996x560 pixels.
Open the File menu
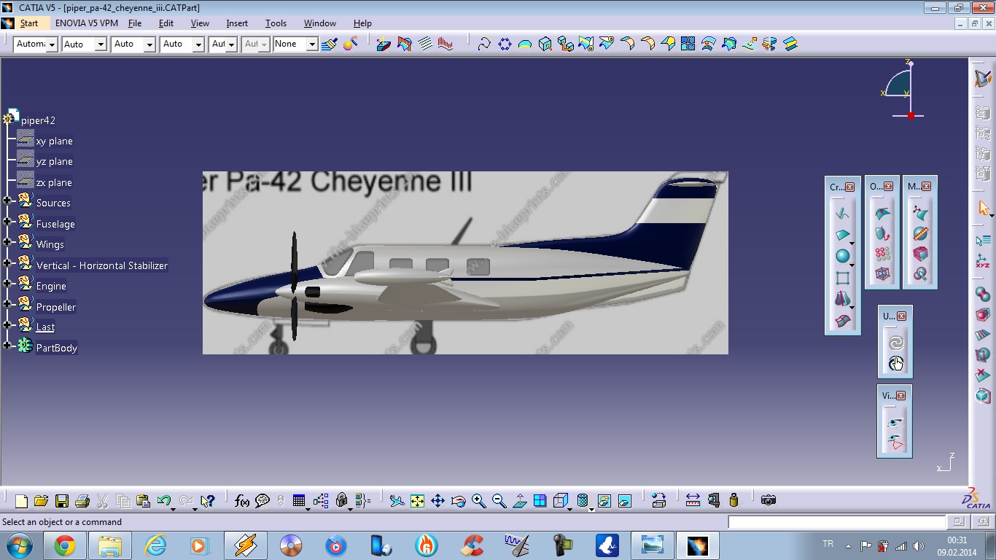pyautogui.click(x=135, y=23)
